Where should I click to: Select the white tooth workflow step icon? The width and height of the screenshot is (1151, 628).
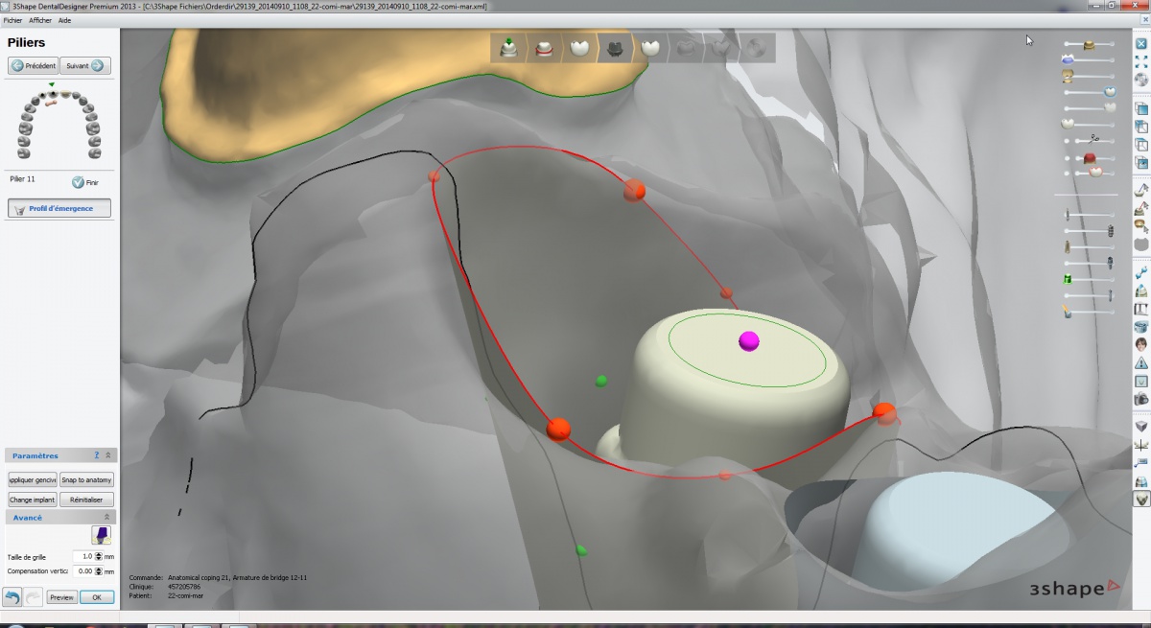[x=579, y=48]
